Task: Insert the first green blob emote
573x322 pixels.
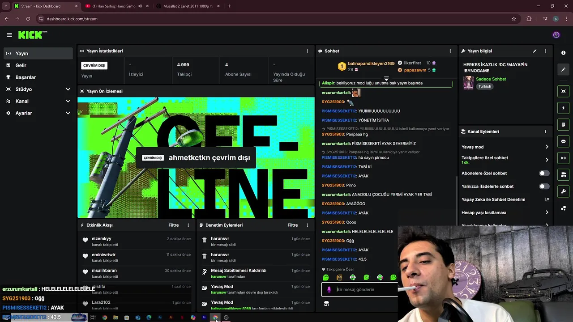Action: (x=326, y=278)
